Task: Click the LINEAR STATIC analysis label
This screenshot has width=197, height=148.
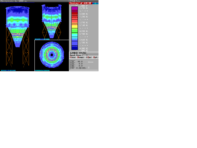Action: point(78,53)
